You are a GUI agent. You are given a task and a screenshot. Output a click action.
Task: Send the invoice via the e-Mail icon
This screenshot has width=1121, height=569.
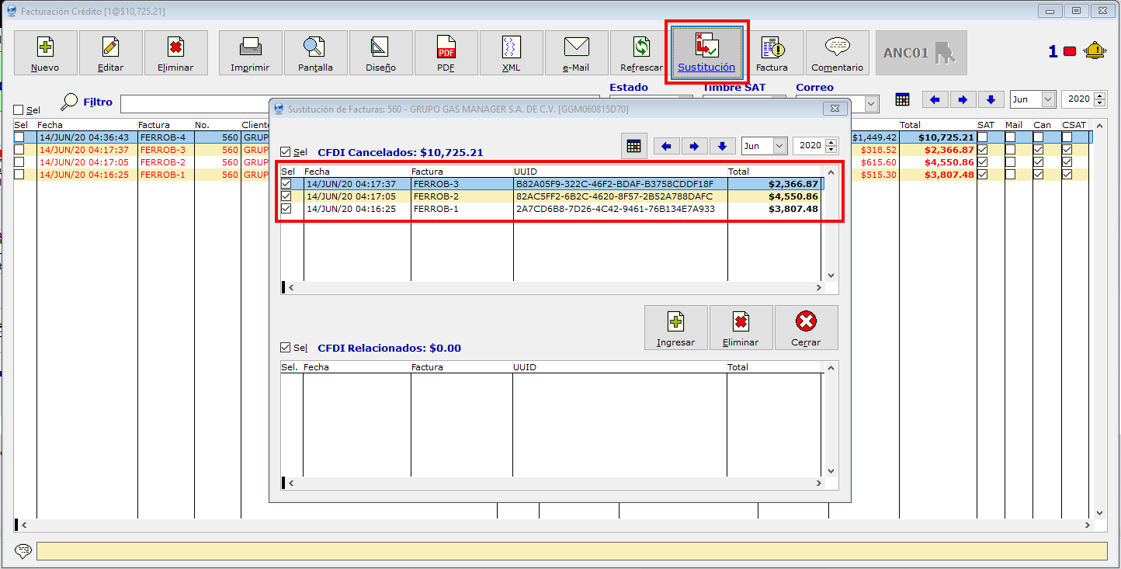[x=576, y=53]
